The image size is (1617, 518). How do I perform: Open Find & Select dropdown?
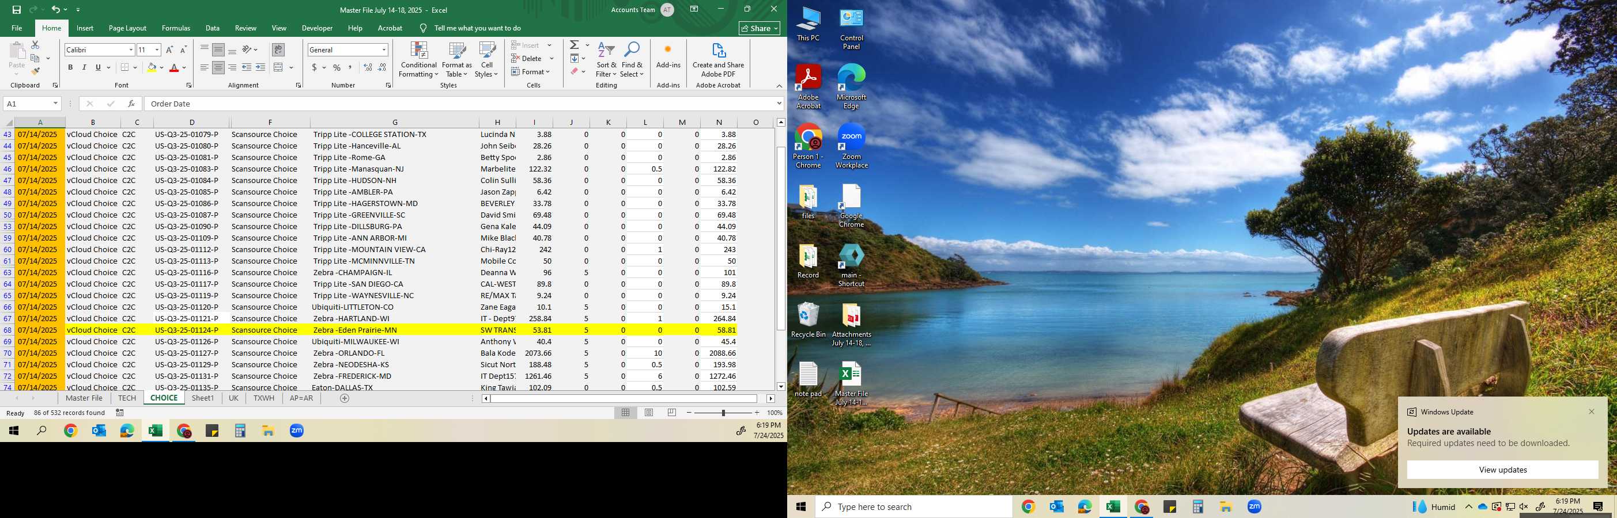tap(632, 60)
